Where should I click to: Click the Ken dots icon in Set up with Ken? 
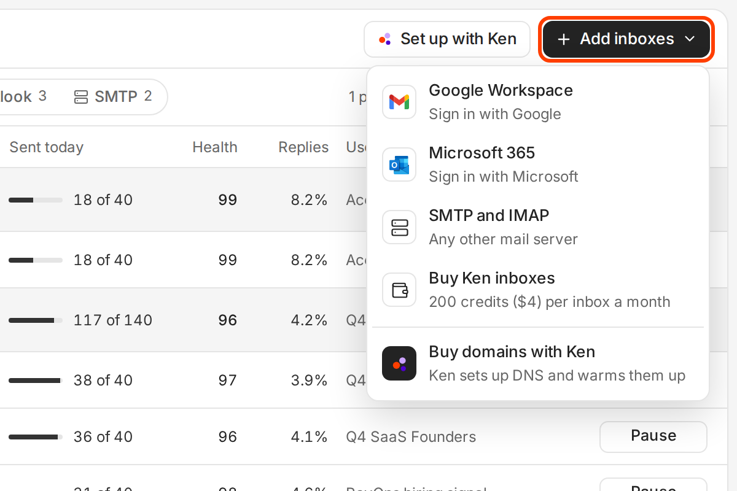point(385,39)
